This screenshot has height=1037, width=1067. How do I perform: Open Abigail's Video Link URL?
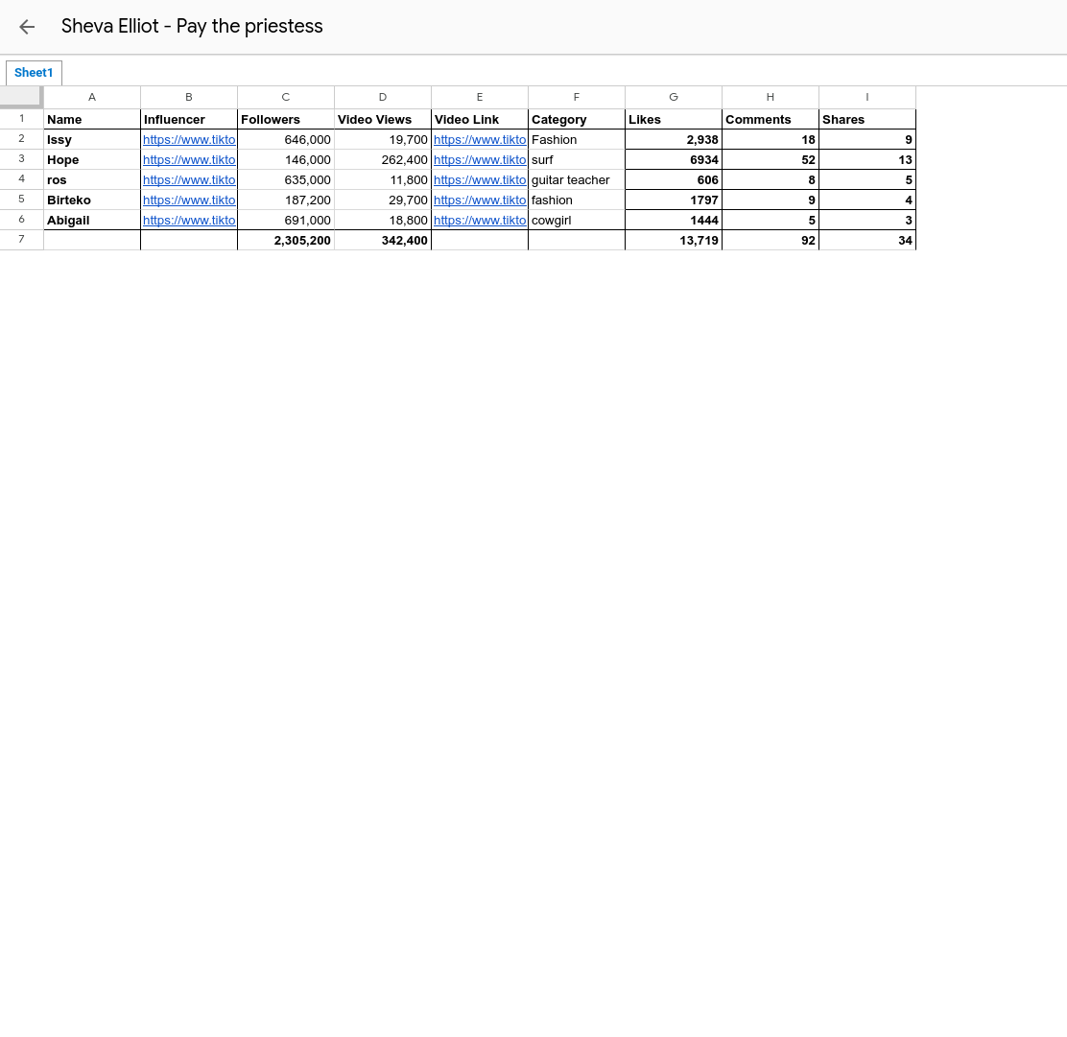point(480,221)
